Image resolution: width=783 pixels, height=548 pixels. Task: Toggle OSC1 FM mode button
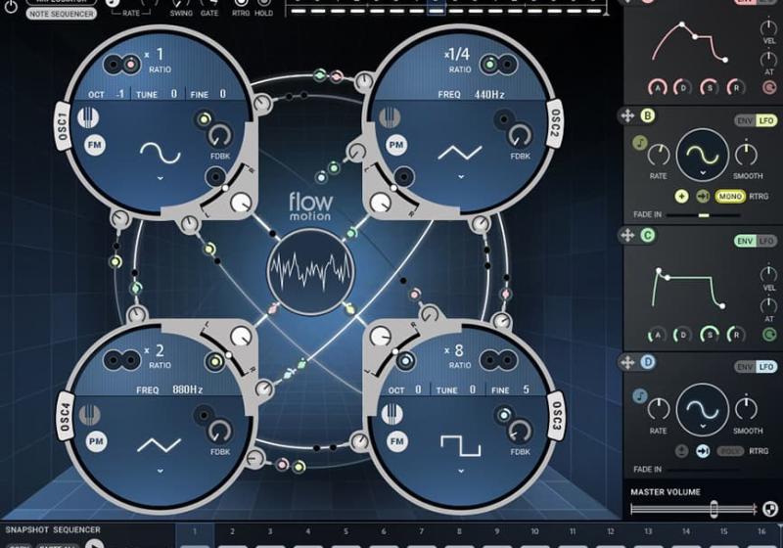94,145
